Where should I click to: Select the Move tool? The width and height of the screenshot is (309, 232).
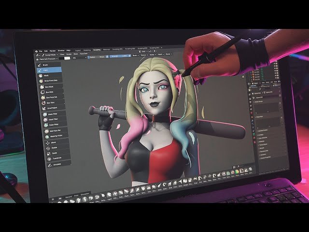pyautogui.click(x=57, y=142)
